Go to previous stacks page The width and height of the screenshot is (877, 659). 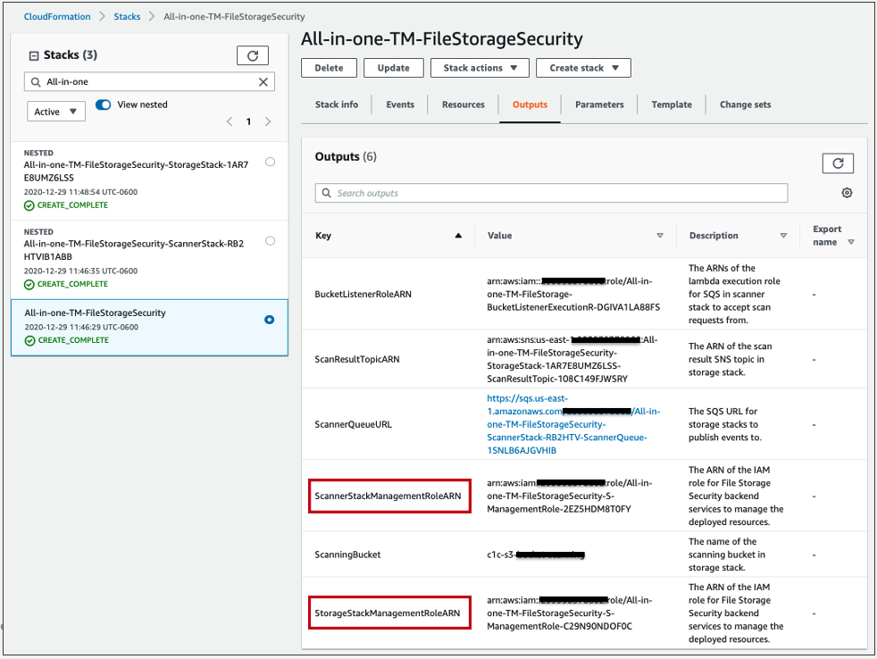pos(230,121)
